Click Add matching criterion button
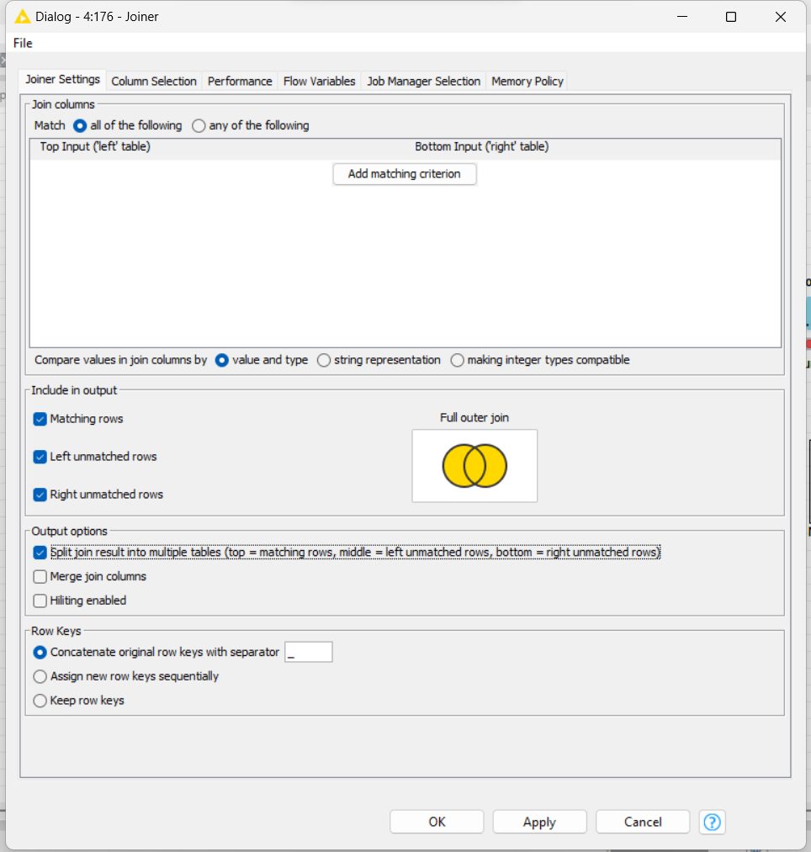 (x=405, y=174)
